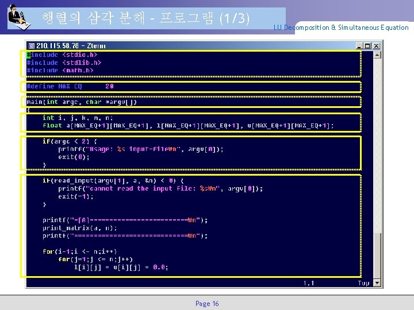414x310 pixels.
Task: Click the 'for(j=1;j <= n;j++)' line
Action: click(95, 259)
